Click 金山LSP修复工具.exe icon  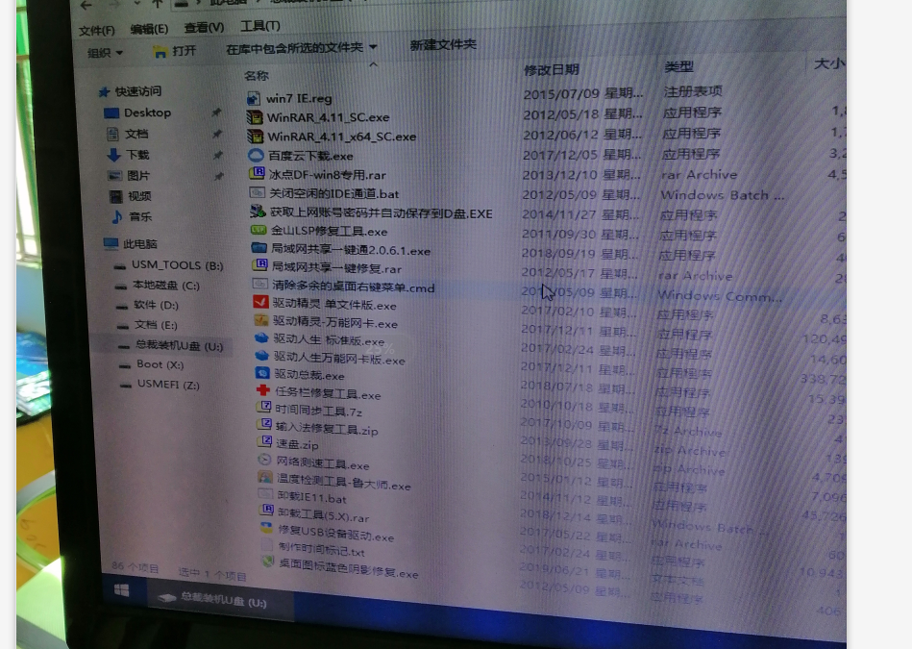coord(259,231)
